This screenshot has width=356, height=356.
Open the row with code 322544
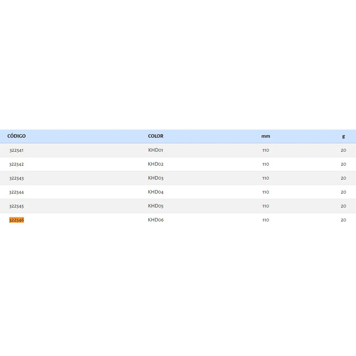click(16, 192)
